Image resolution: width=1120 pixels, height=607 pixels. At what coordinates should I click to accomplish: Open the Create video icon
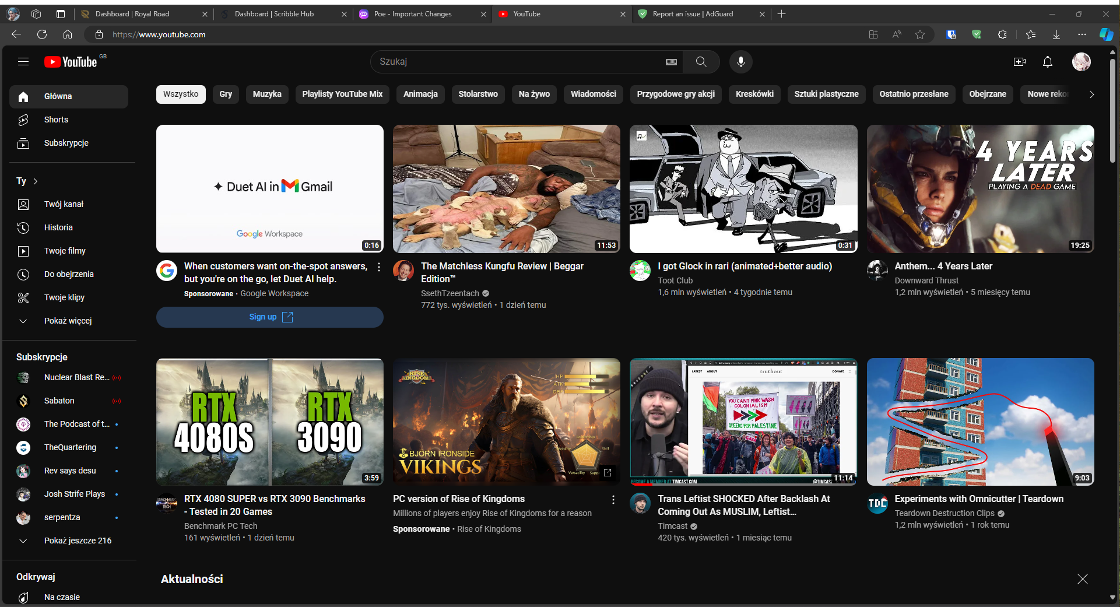[x=1019, y=62]
